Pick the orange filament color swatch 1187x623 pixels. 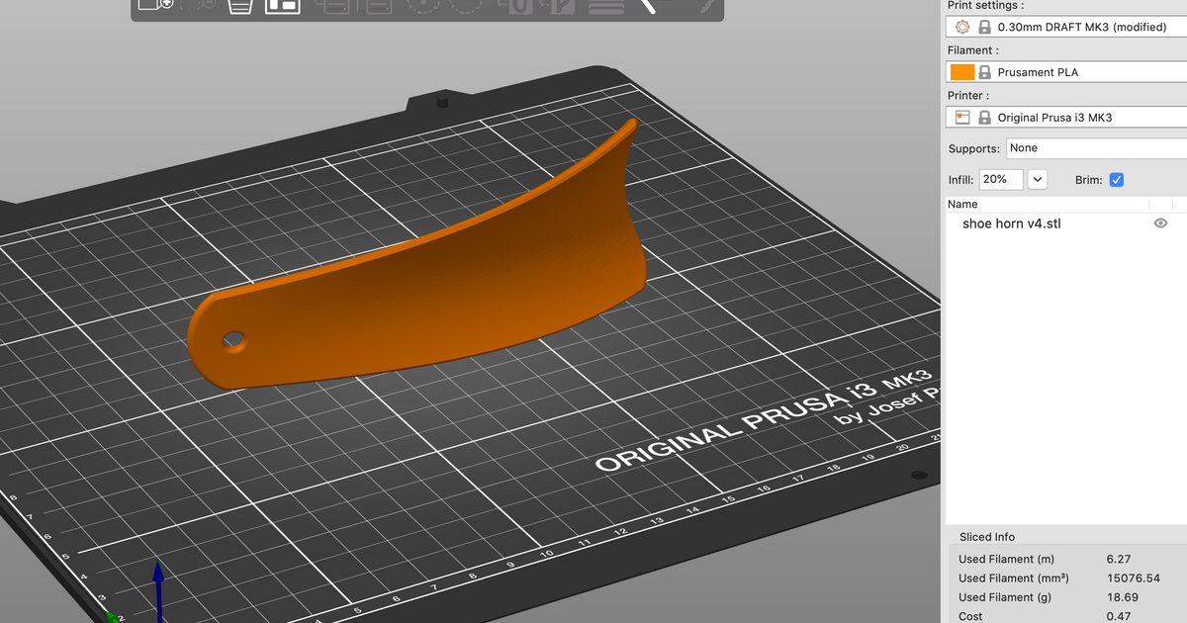[x=962, y=72]
